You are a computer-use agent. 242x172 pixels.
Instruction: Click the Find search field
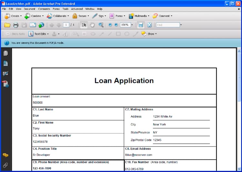pyautogui.click(x=168, y=25)
